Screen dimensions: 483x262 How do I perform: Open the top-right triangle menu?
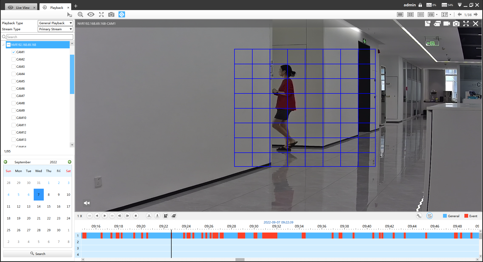coord(460,5)
